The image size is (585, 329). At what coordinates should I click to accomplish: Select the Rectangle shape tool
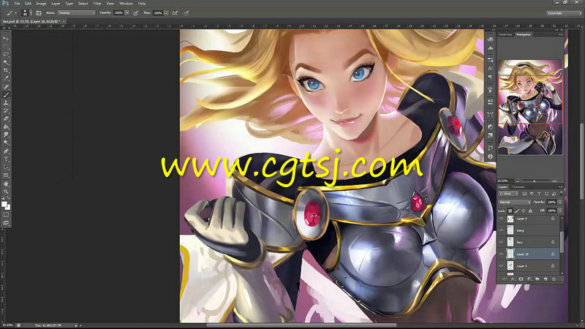point(6,175)
